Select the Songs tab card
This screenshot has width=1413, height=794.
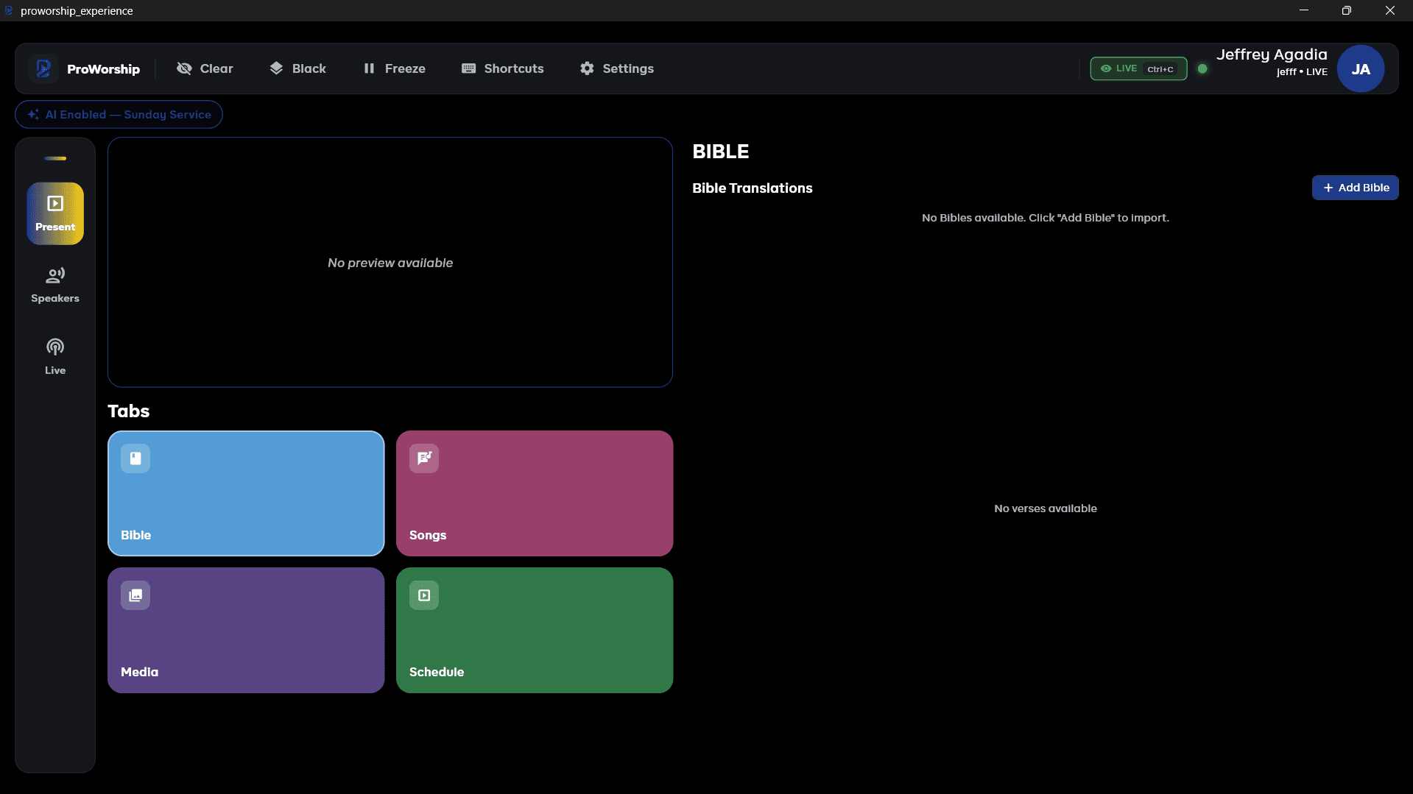535,493
